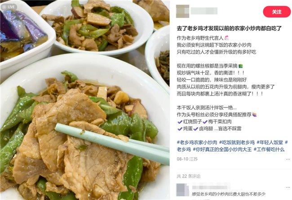The height and width of the screenshot is (200, 292).
Task: Click the post title about 农家小炒肉
Action: click(x=229, y=28)
